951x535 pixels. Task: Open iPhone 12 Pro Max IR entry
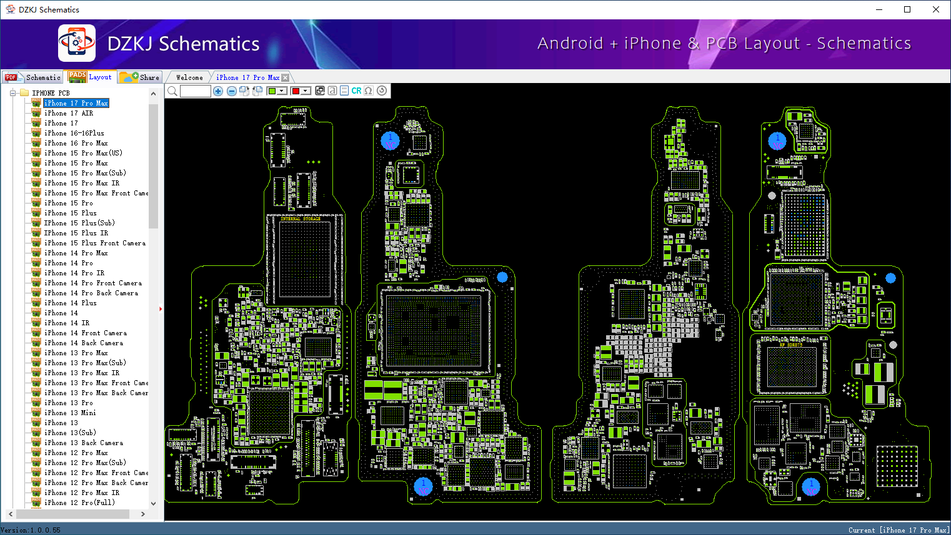(x=82, y=493)
